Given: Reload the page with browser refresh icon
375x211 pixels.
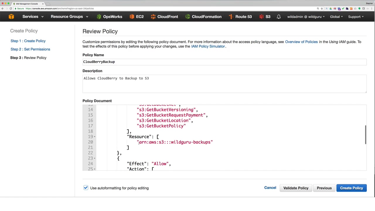Looking at the screenshot, I should 11,8.
